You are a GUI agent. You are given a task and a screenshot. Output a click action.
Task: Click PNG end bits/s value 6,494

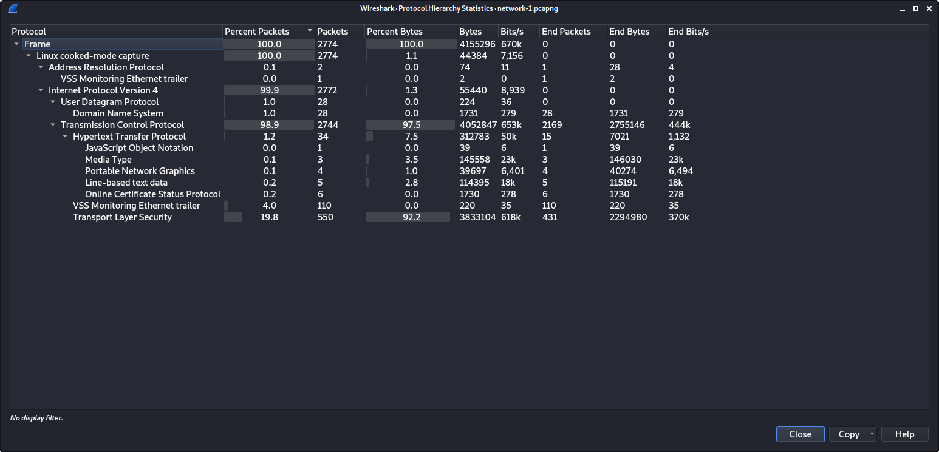[680, 171]
